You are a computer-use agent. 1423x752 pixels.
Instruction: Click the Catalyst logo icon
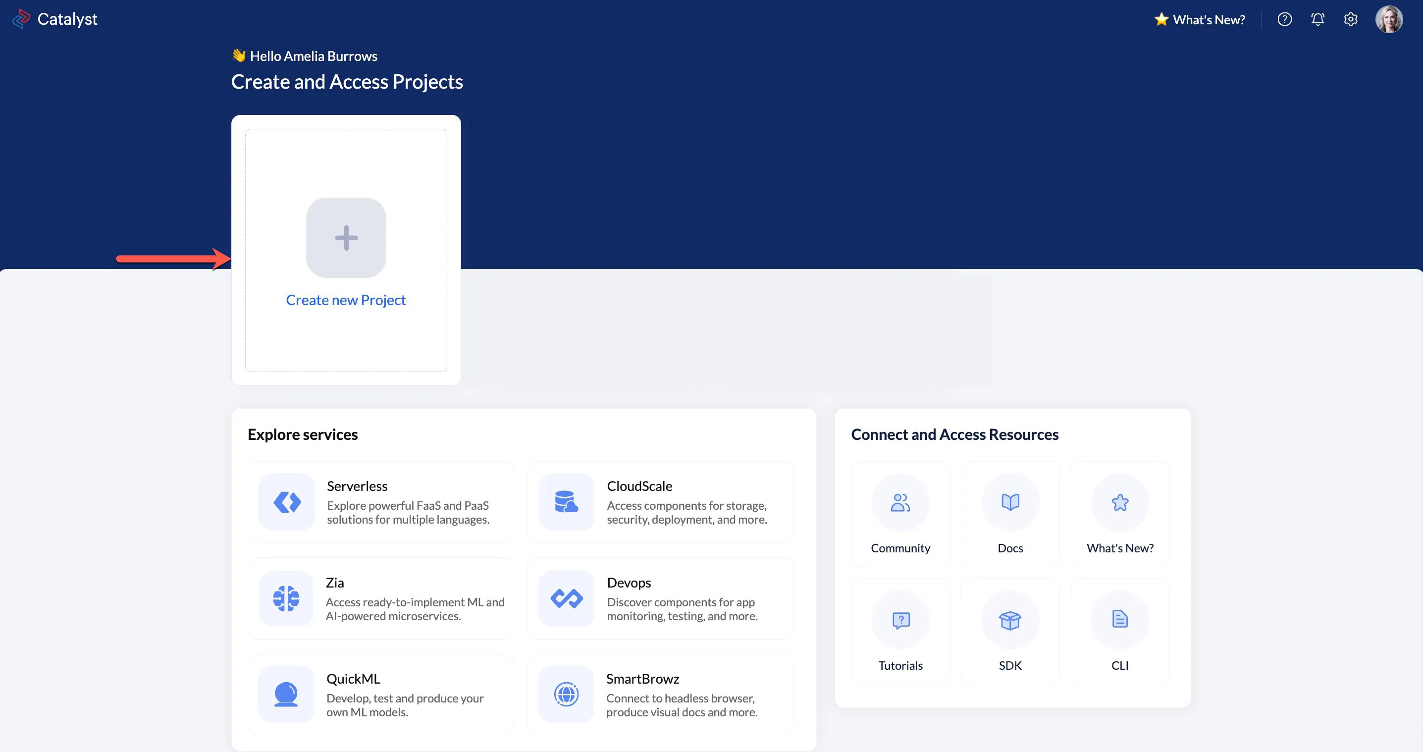click(x=21, y=19)
